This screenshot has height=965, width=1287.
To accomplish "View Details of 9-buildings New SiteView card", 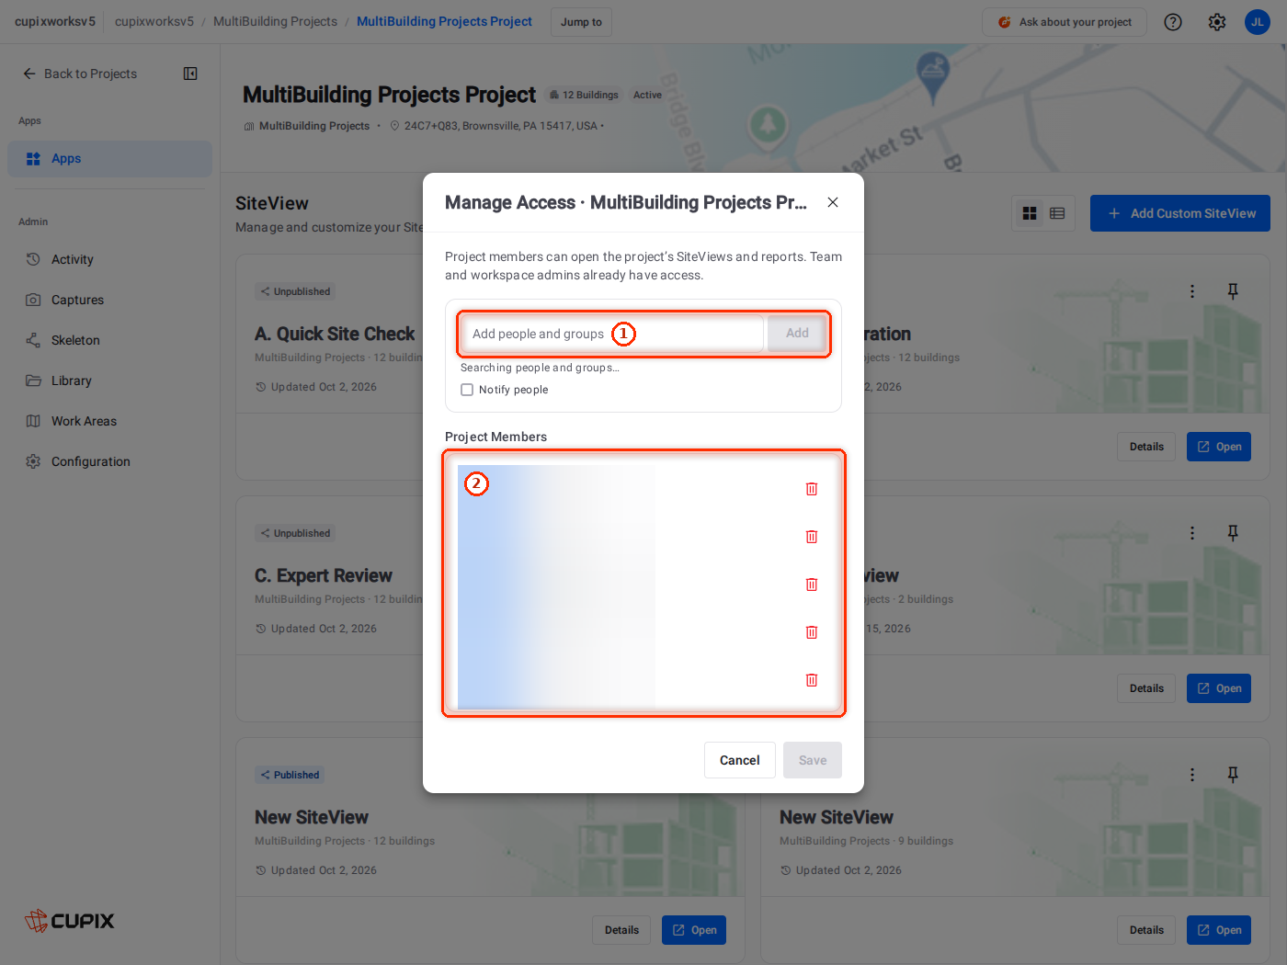I will [x=1146, y=930].
